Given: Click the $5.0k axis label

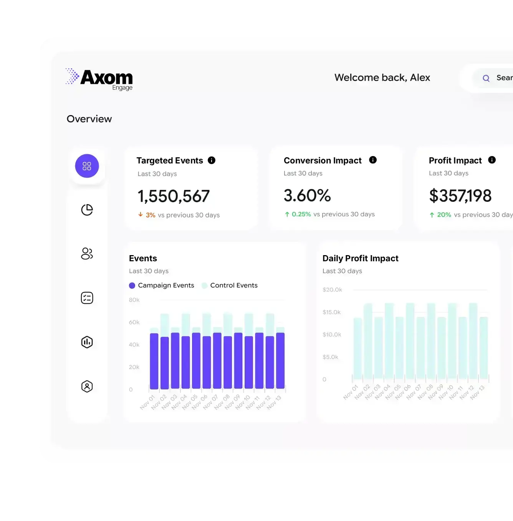Looking at the screenshot, I should pyautogui.click(x=330, y=357).
